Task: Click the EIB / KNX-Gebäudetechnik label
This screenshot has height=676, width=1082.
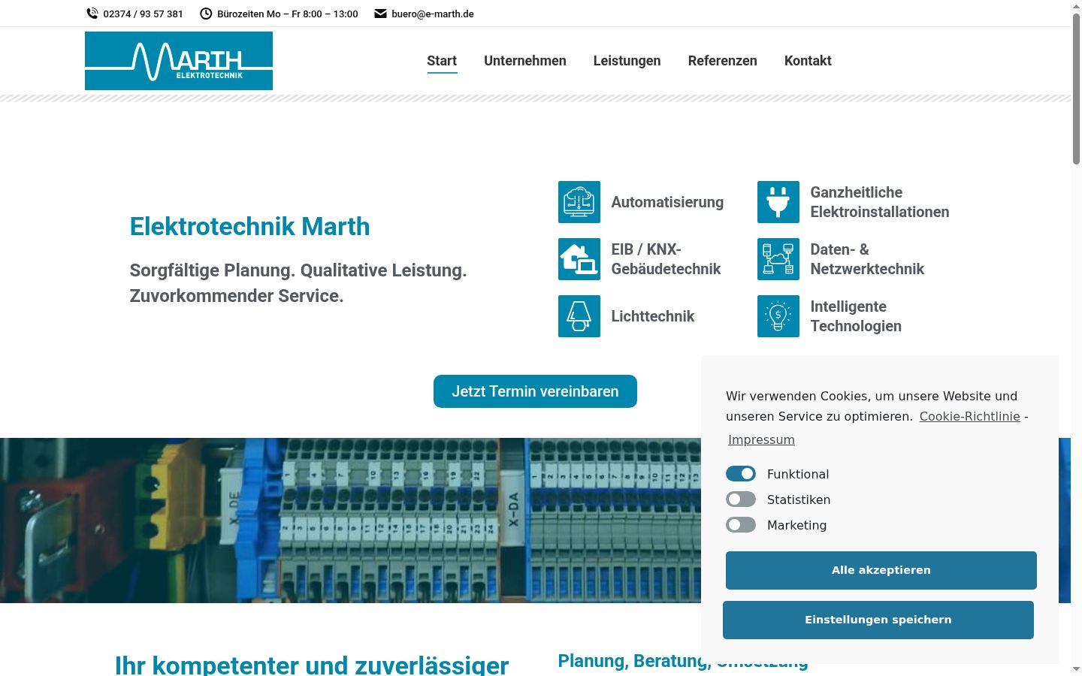Action: point(666,259)
